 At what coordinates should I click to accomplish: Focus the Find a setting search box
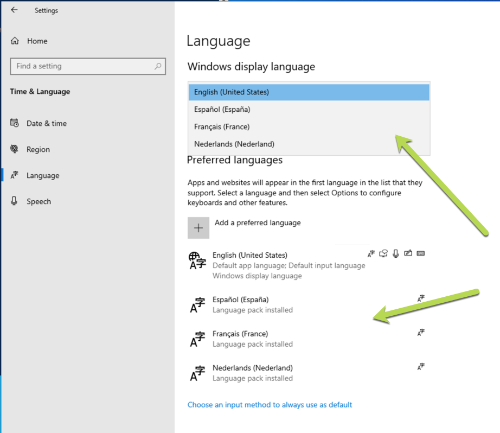[x=88, y=66]
